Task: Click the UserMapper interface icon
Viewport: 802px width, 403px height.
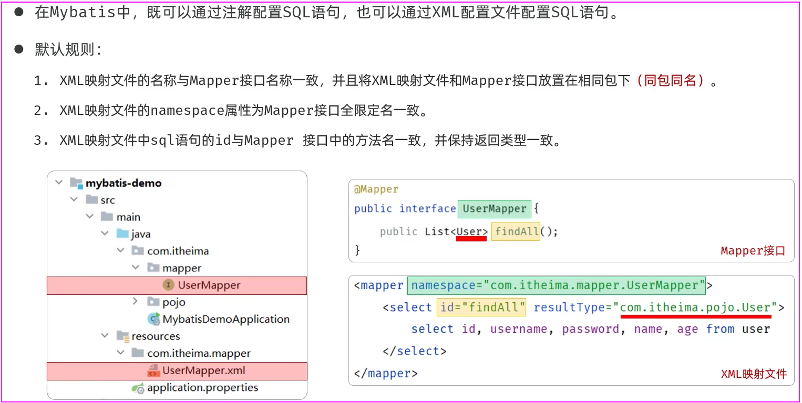Action: point(168,285)
